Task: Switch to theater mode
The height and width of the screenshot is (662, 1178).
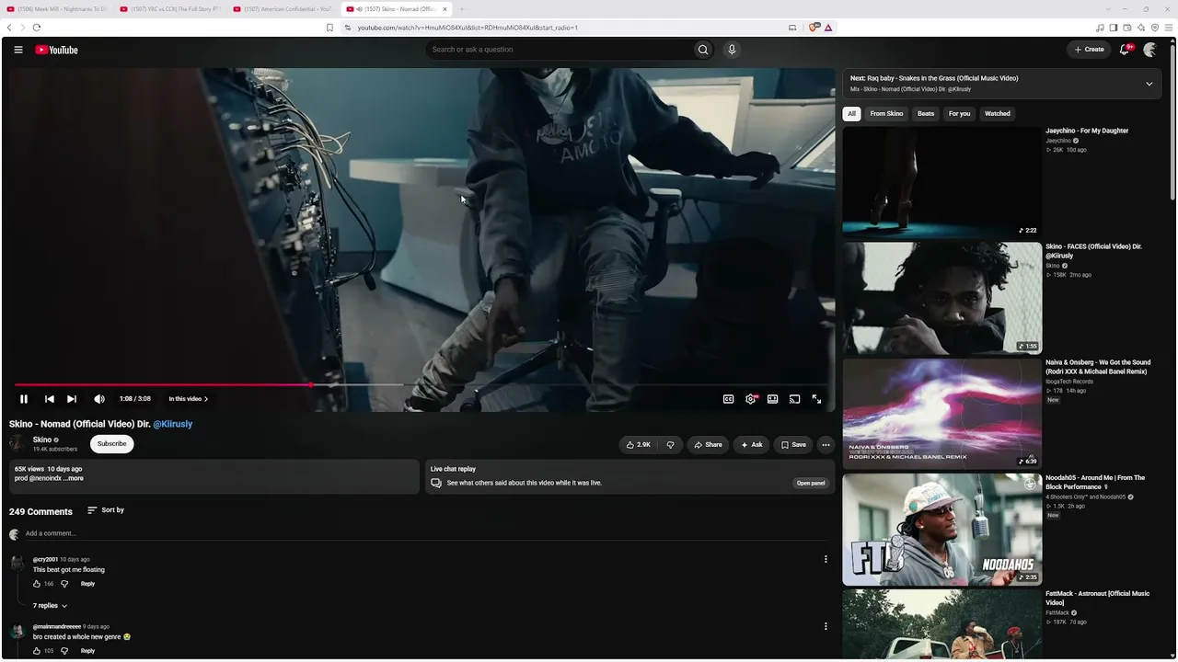Action: pyautogui.click(x=773, y=399)
